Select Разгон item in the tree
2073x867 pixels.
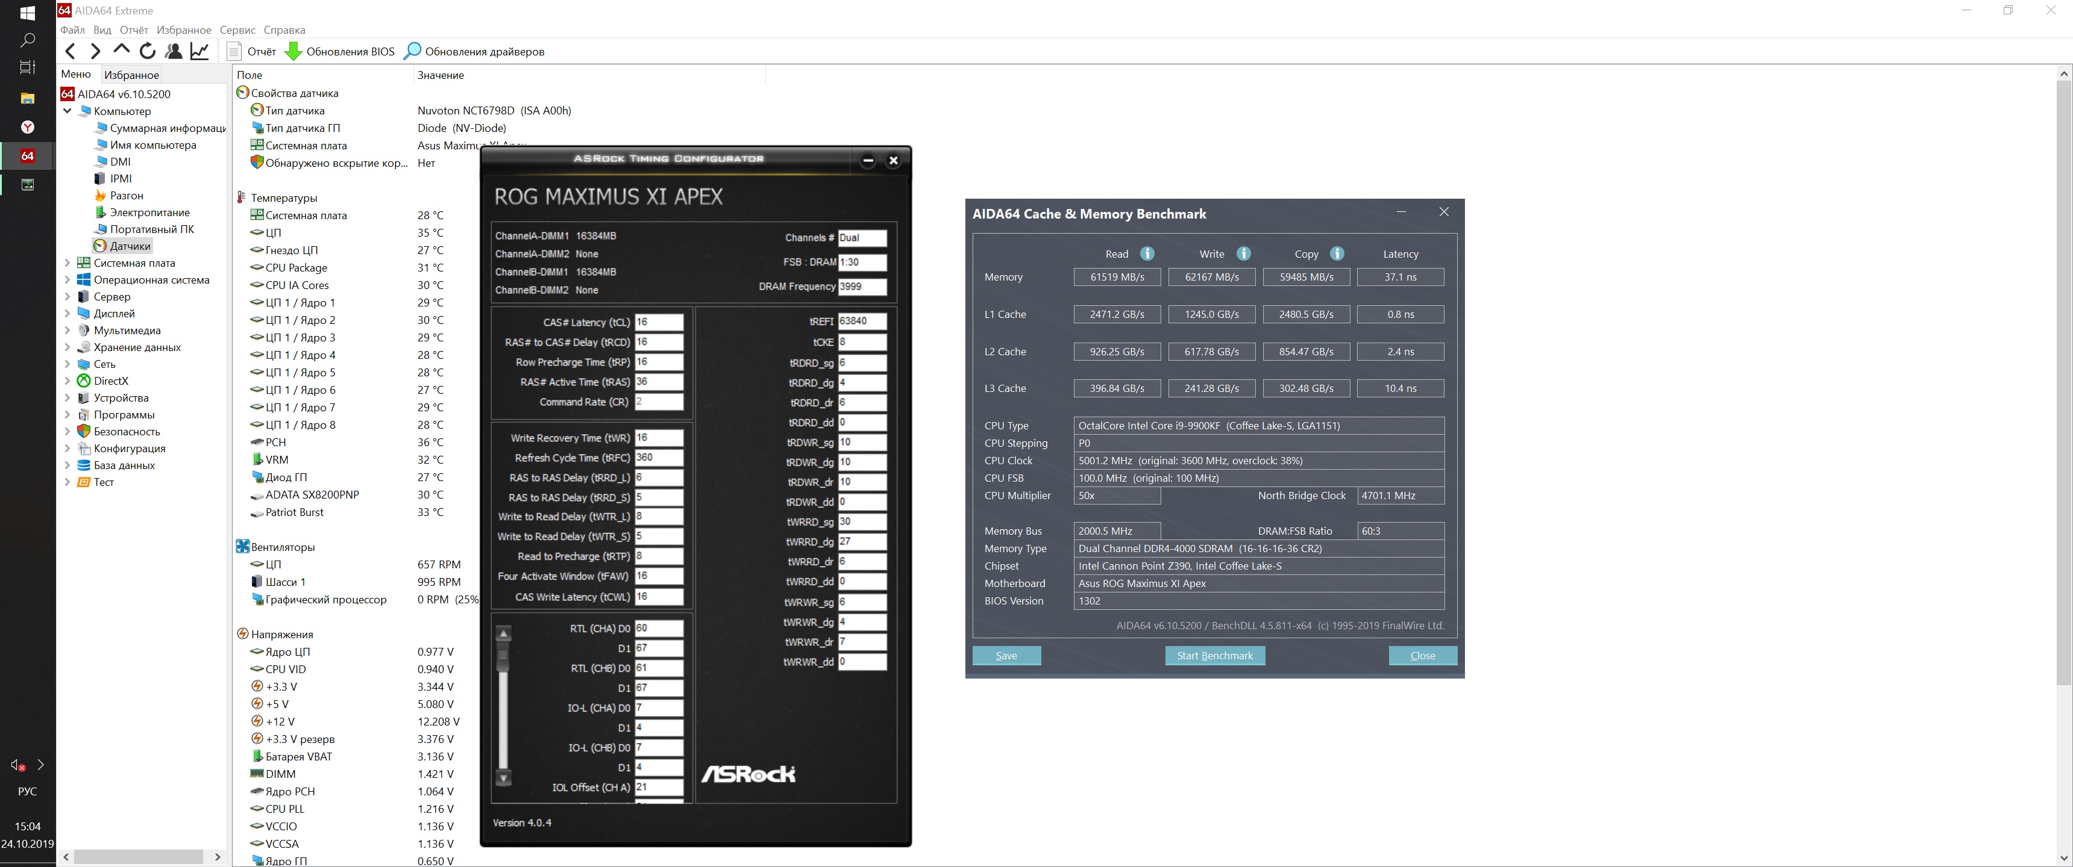tap(127, 196)
